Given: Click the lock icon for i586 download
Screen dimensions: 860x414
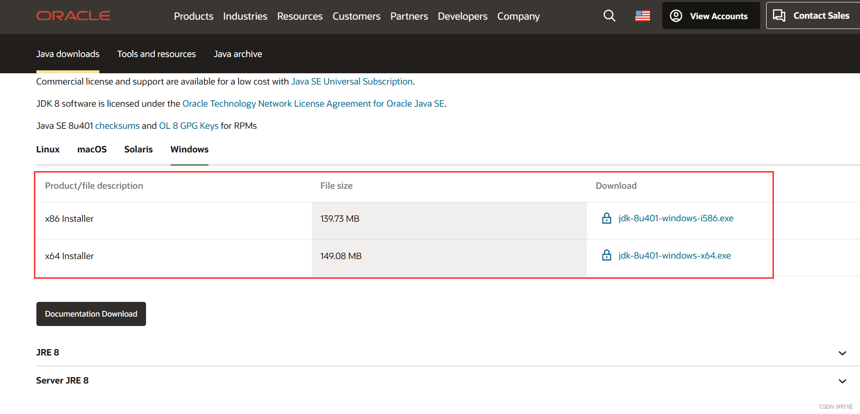Looking at the screenshot, I should click(607, 218).
